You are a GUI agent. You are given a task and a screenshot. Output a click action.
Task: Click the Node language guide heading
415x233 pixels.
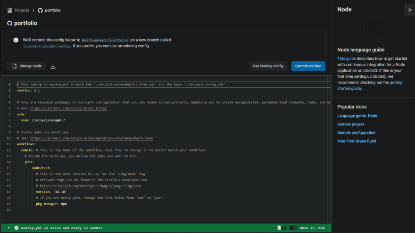[361, 50]
